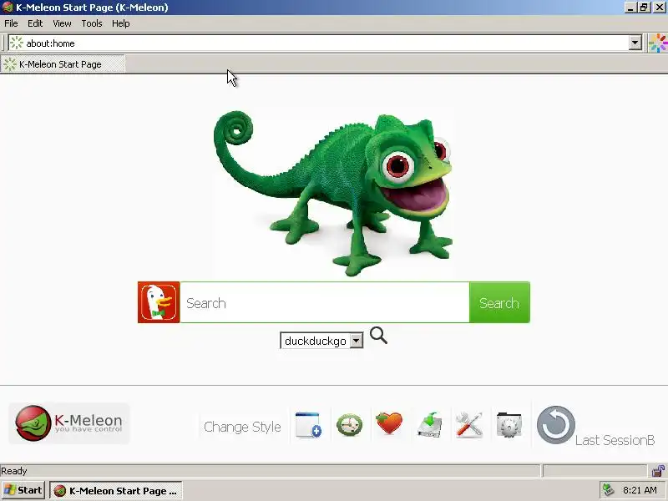Viewport: 668px width, 501px height.
Task: Open the Windows Start menu
Action: click(x=23, y=490)
